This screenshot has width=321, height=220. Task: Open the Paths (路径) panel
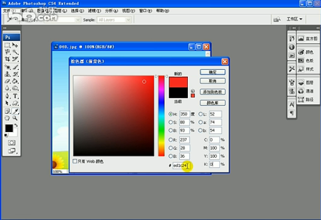(x=306, y=100)
